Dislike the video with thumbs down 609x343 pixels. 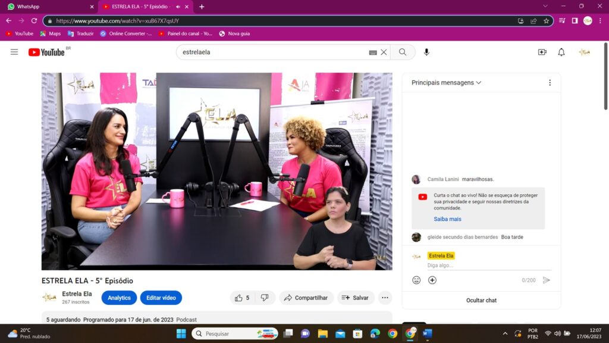265,298
